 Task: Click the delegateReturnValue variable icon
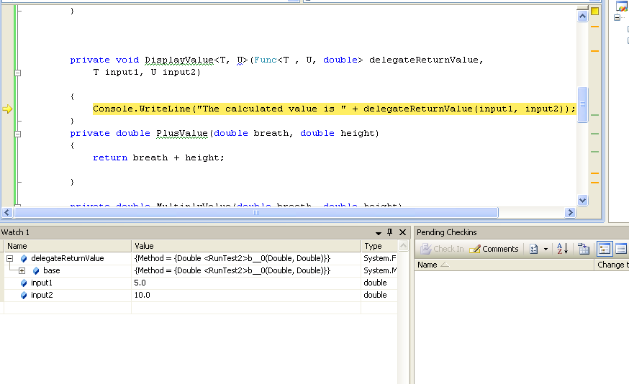tap(24, 259)
